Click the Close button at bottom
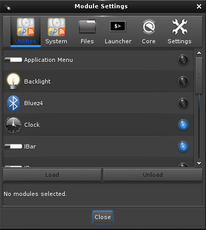The height and width of the screenshot is (230, 206). 103,217
